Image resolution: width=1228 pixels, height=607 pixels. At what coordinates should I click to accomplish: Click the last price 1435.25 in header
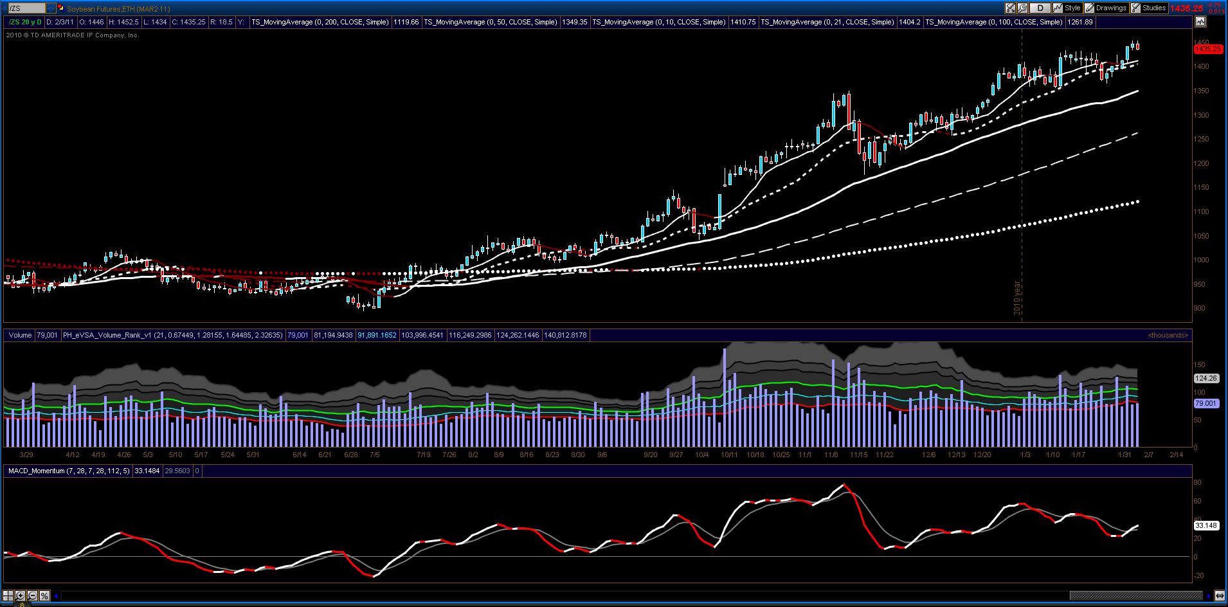(1186, 8)
